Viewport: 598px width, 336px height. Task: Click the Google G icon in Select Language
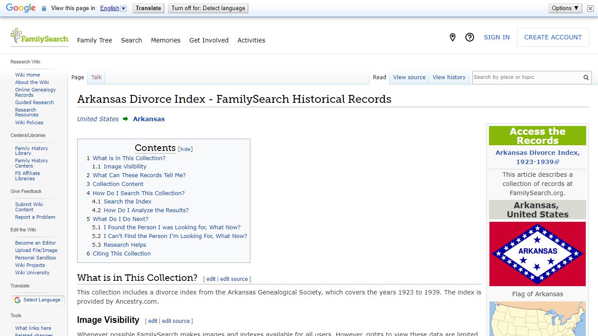tap(18, 300)
